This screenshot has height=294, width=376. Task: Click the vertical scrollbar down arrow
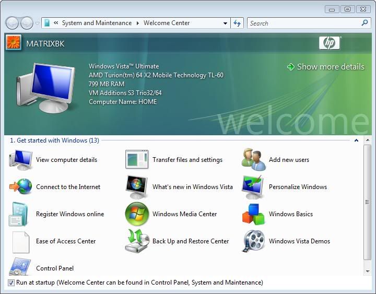367,271
